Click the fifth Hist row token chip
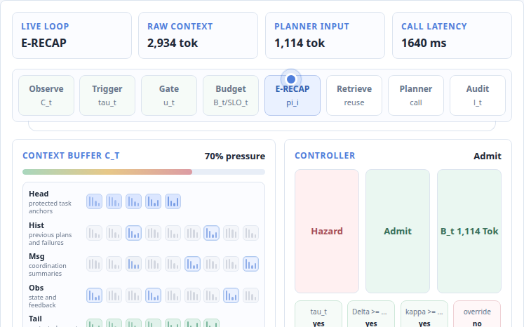Viewport: 524px width, 327px height. pyautogui.click(x=173, y=233)
